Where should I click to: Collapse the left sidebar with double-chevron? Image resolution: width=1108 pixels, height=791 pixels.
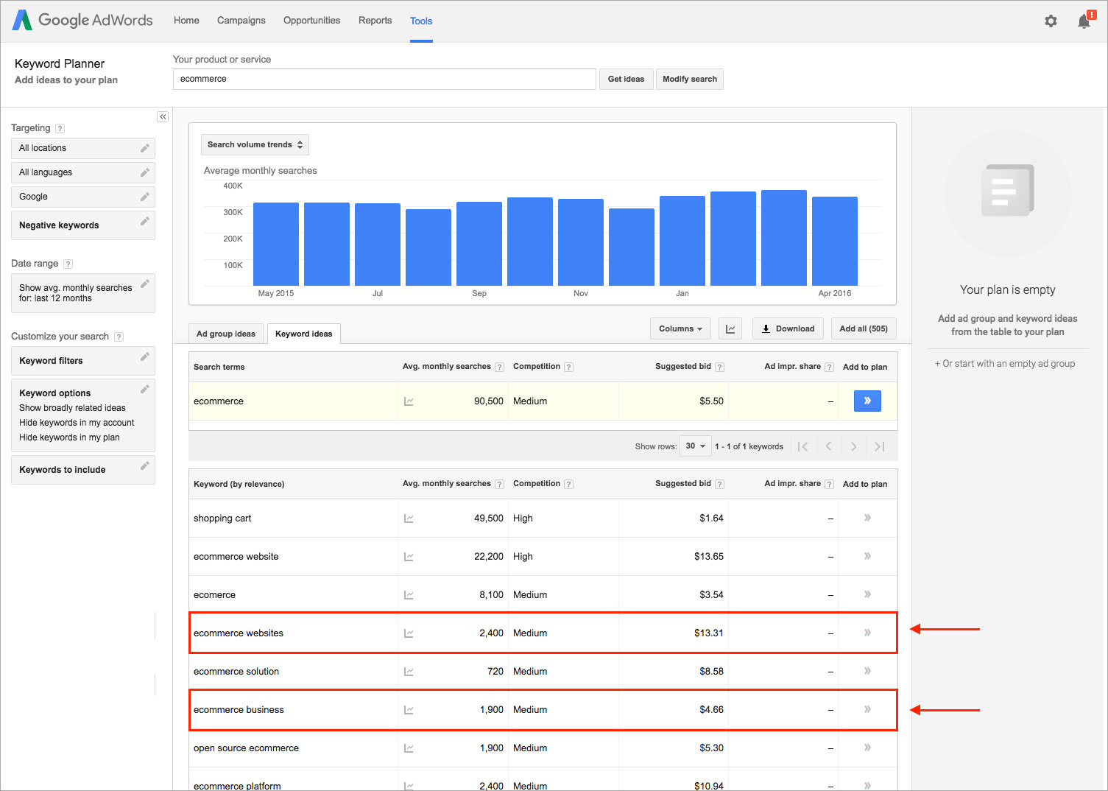click(163, 116)
